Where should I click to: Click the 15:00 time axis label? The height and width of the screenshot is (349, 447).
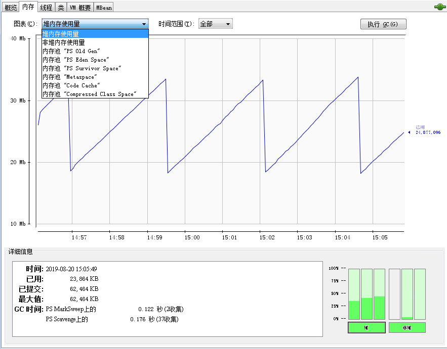(x=192, y=237)
